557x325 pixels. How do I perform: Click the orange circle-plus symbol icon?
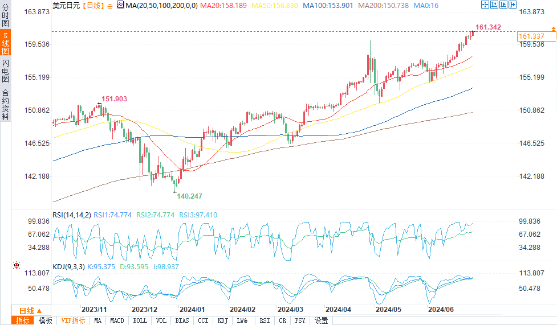(110, 6)
